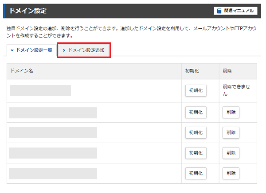This screenshot has width=266, height=193.
Task: Click 初期化 button in the third domain row
Action: (x=196, y=132)
